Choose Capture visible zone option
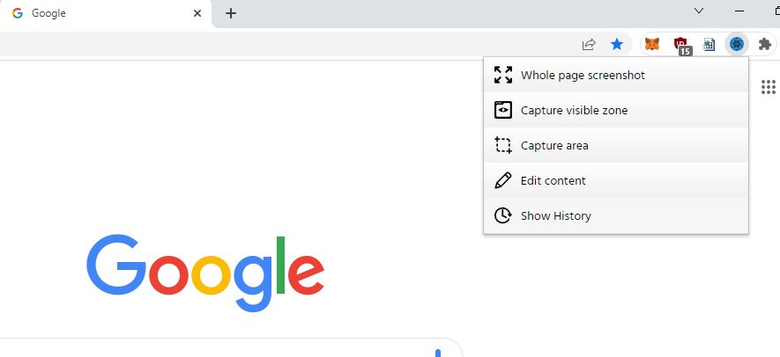 coord(616,110)
